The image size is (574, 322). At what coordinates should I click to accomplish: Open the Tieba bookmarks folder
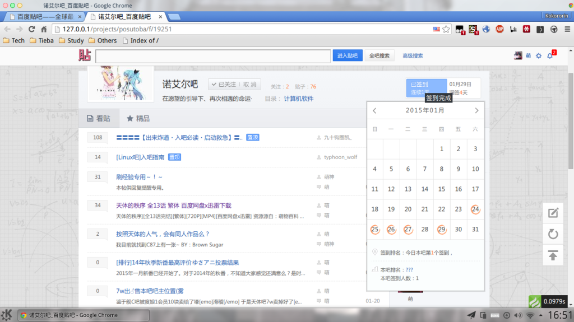click(x=41, y=41)
